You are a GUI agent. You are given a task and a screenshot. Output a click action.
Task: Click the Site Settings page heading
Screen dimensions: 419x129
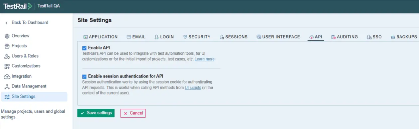[x=95, y=20]
